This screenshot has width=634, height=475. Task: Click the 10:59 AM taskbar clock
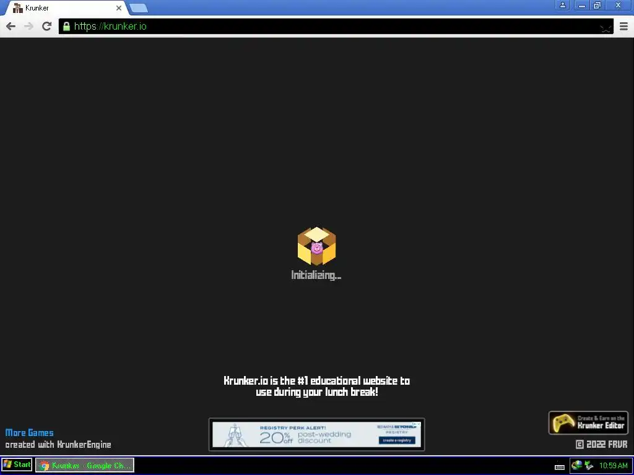click(x=613, y=465)
